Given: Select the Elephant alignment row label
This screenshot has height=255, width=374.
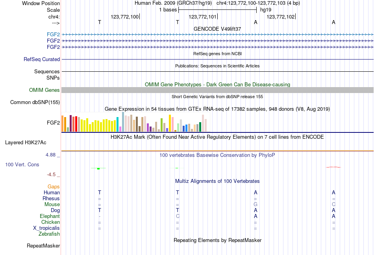Looking at the screenshot, I should point(50,216).
